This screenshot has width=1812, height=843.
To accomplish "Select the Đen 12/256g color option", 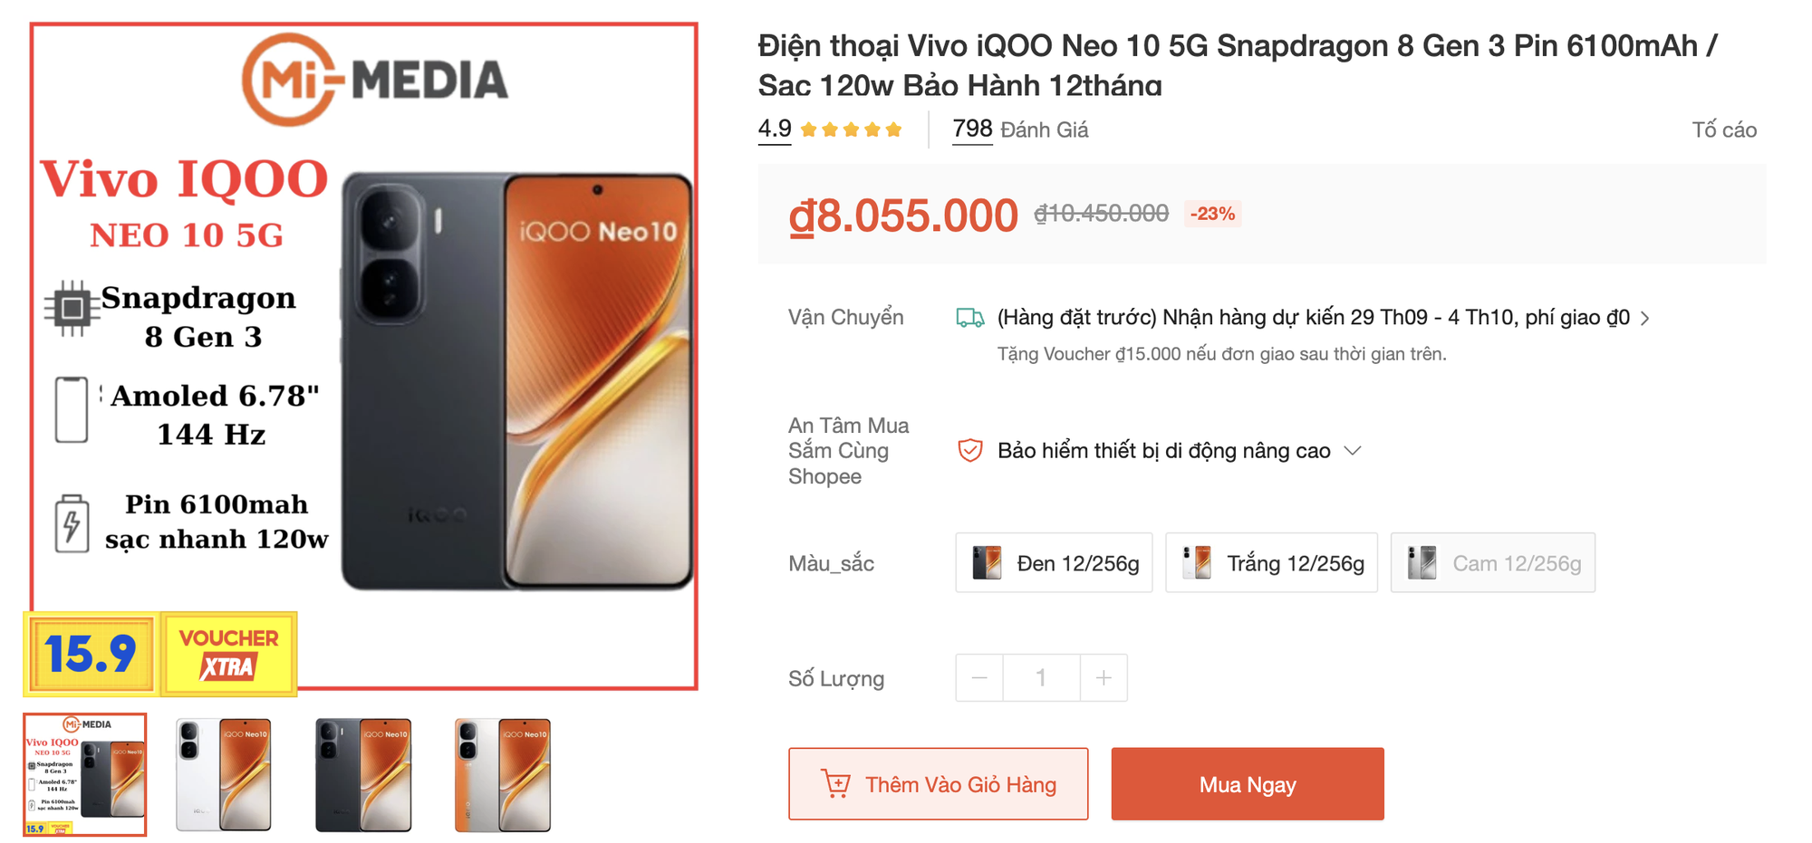I will coord(1053,562).
